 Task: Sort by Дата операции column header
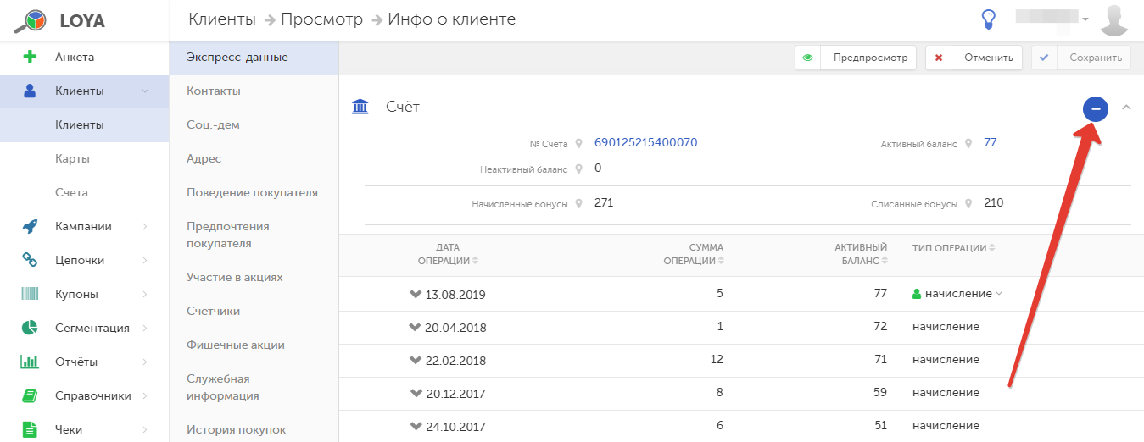coord(448,254)
